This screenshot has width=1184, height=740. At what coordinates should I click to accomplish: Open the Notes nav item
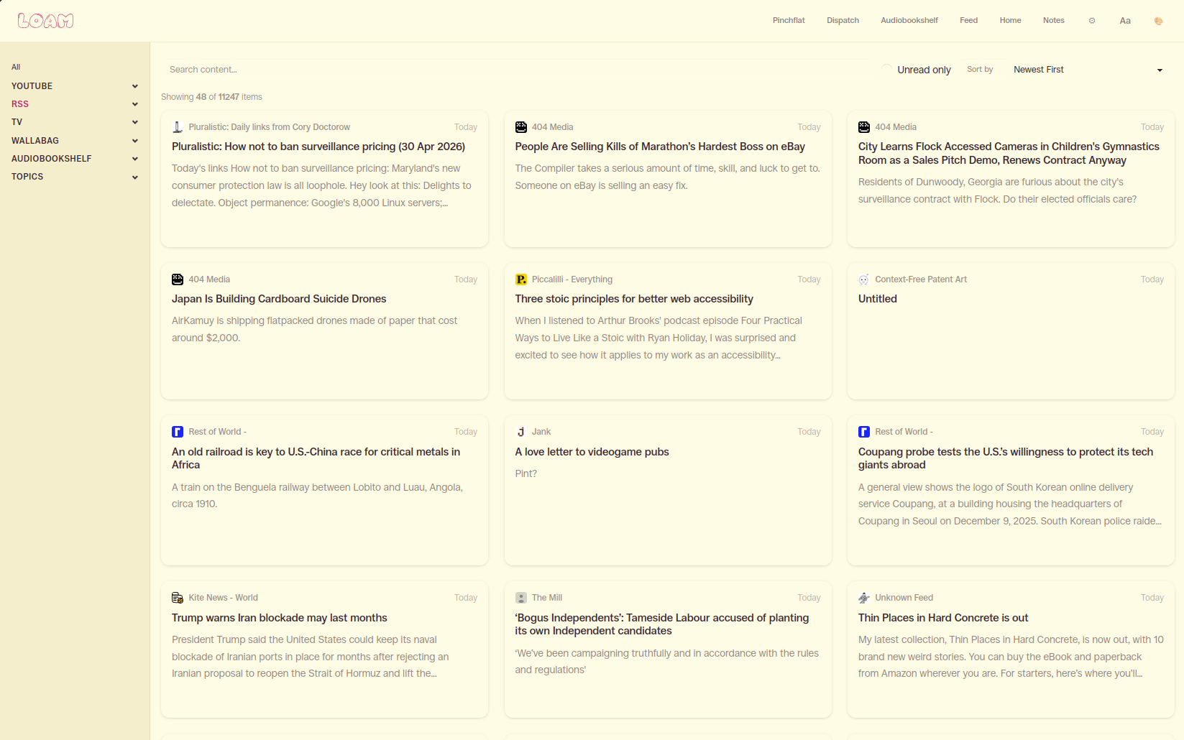click(x=1053, y=21)
